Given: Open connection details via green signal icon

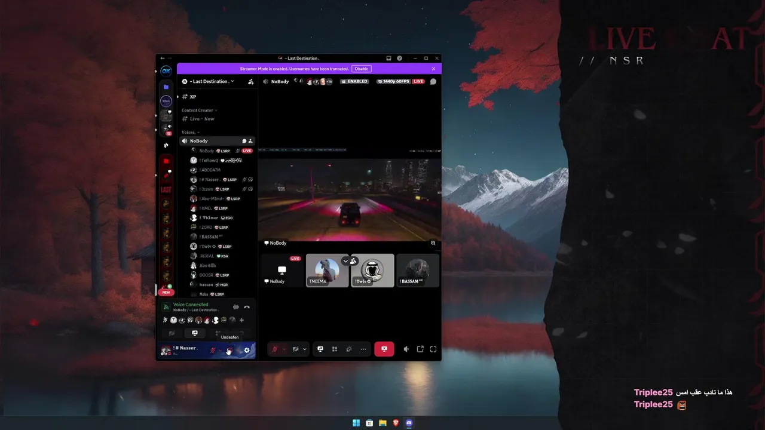Looking at the screenshot, I should 166,307.
